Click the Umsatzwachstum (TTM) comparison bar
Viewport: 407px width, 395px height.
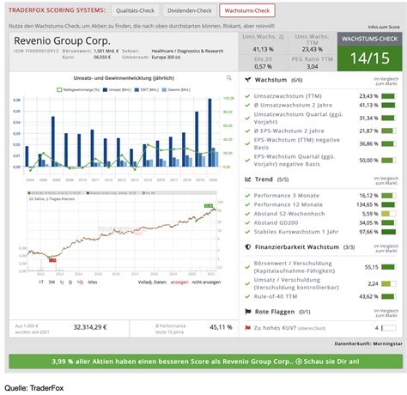388,96
